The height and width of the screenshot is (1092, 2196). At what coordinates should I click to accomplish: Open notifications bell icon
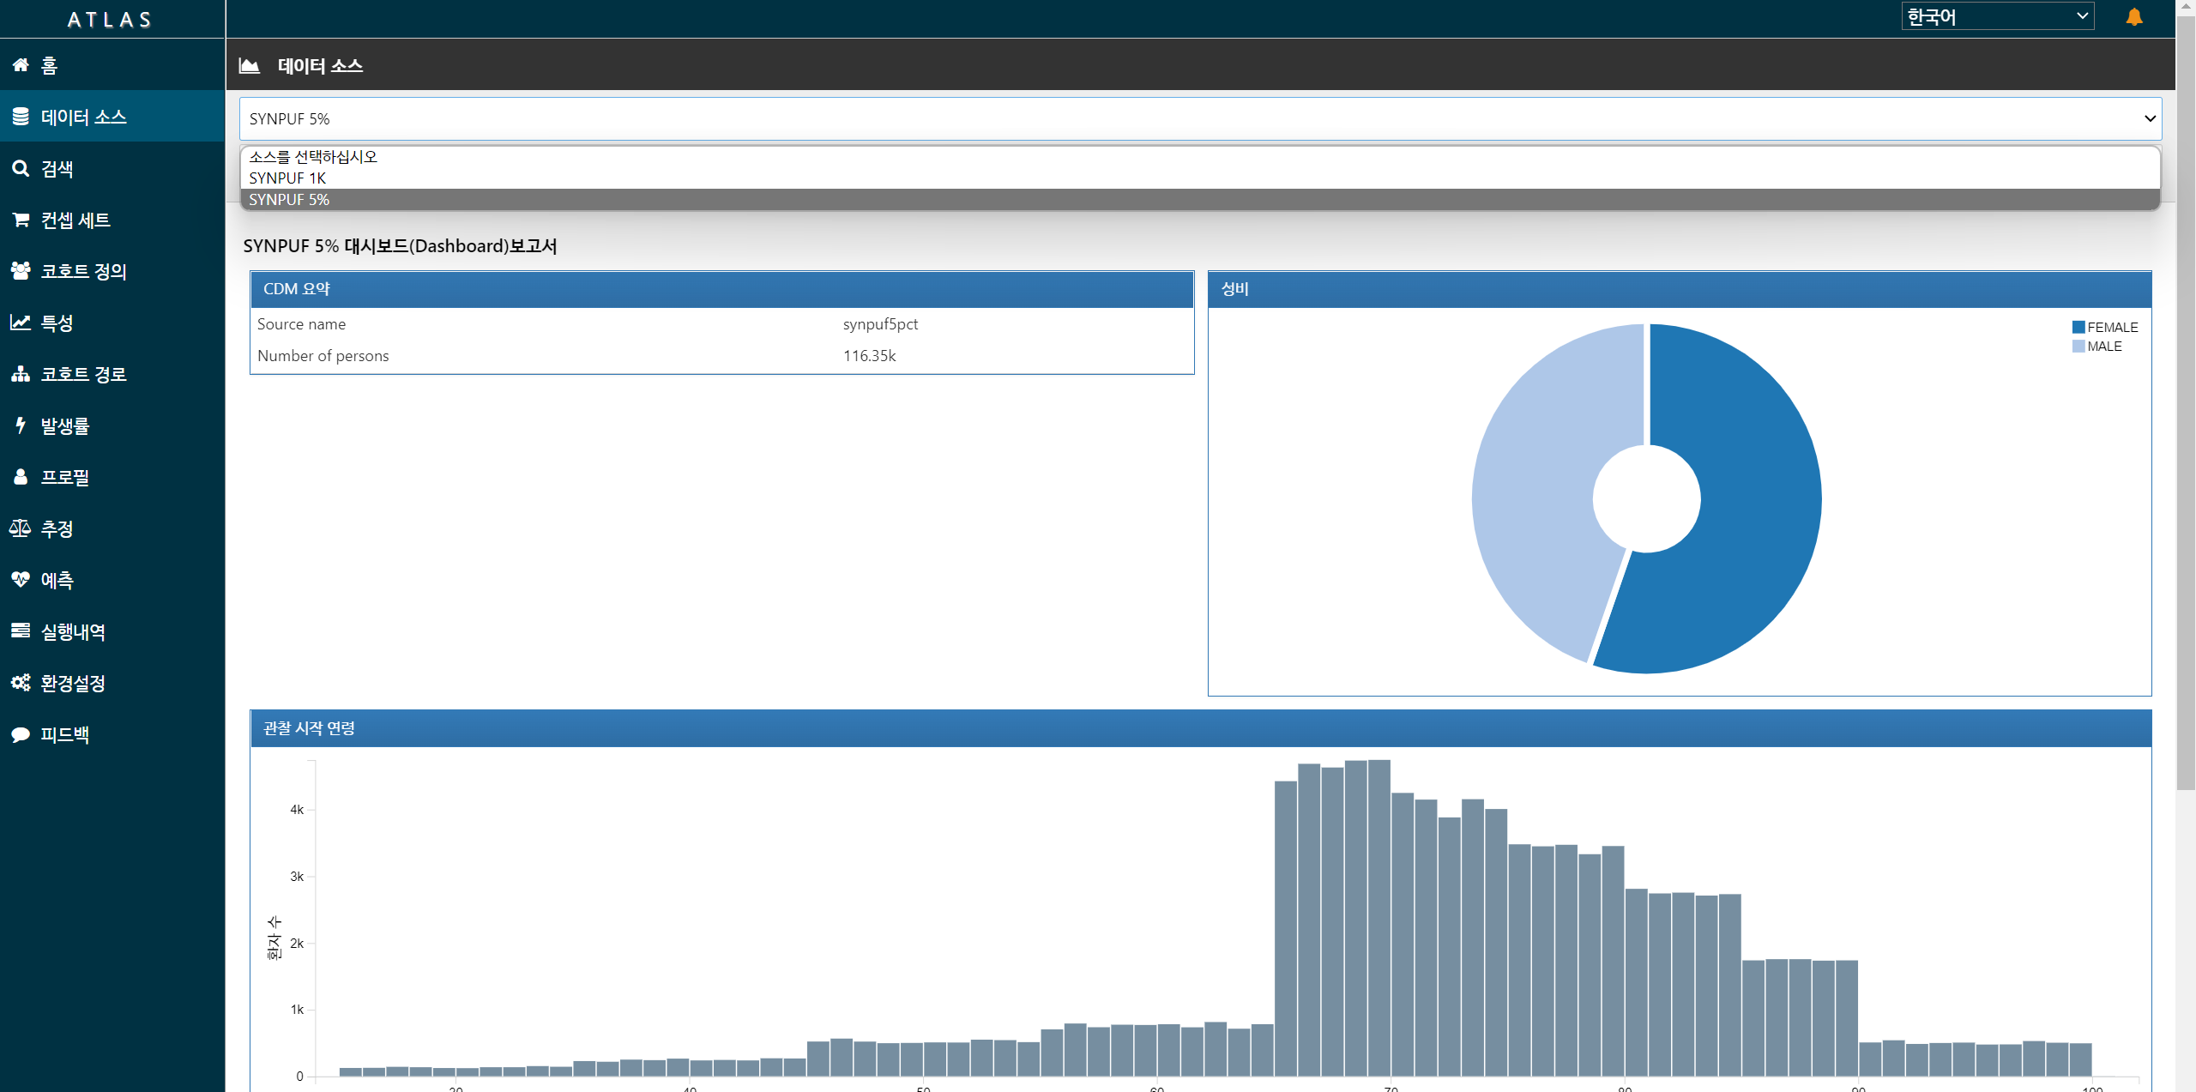coord(2134,17)
